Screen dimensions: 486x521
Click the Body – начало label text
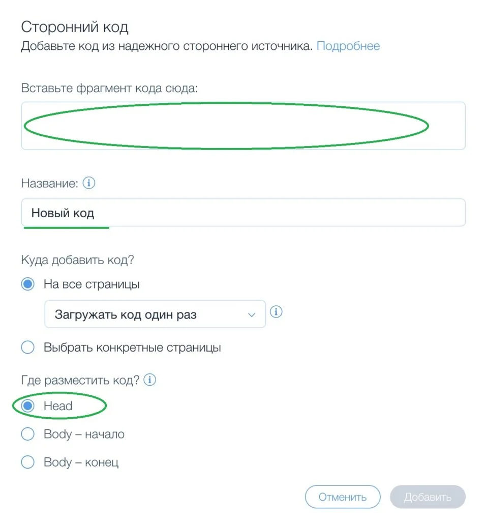click(84, 434)
